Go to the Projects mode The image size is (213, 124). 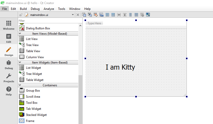coord(9,78)
